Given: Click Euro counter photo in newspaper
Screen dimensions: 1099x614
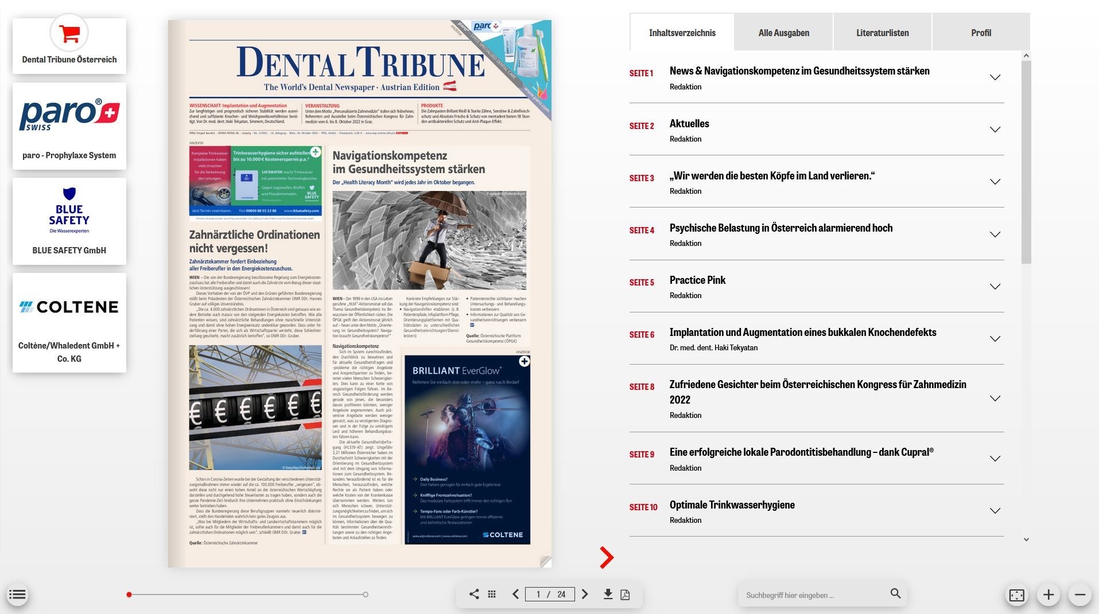Looking at the screenshot, I should point(255,408).
